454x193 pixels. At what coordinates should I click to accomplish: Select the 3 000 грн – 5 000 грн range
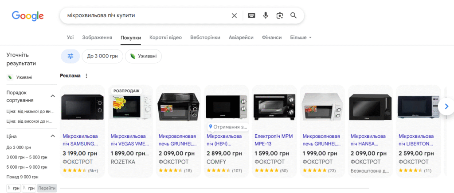coord(27,157)
